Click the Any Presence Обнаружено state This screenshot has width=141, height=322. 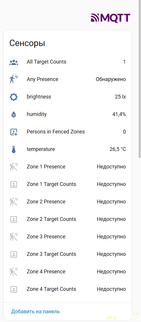[x=111, y=79]
